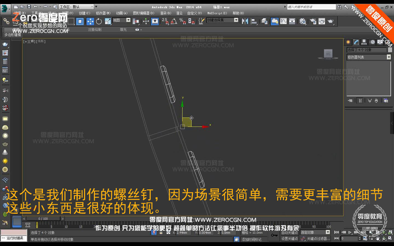Select the Select and Link tool
This screenshot has height=246, width=394.
[6, 21]
